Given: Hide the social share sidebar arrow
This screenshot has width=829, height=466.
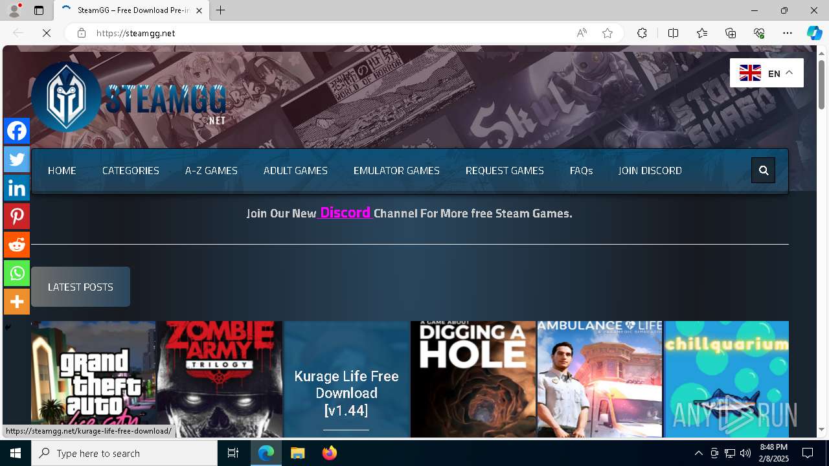Looking at the screenshot, I should pyautogui.click(x=8, y=327).
